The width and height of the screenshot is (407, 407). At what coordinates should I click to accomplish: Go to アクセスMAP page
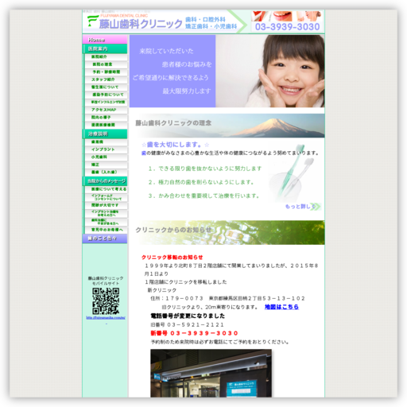(x=106, y=110)
